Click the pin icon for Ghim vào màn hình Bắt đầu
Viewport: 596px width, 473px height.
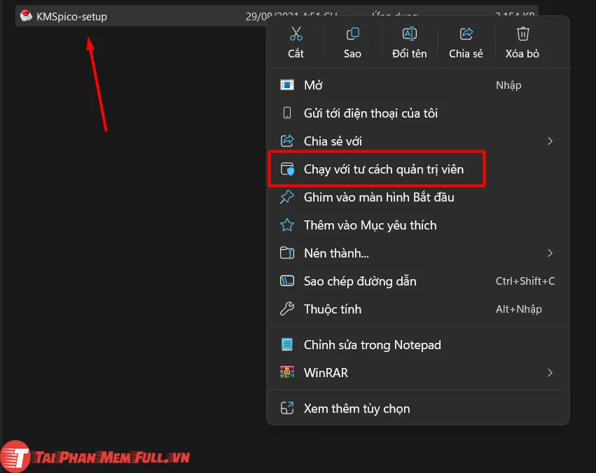coord(287,197)
